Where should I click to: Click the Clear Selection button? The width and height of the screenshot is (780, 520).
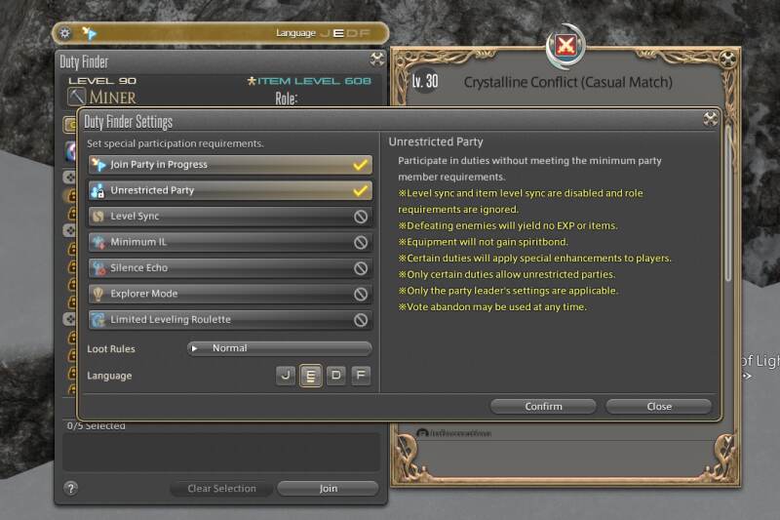pyautogui.click(x=222, y=489)
